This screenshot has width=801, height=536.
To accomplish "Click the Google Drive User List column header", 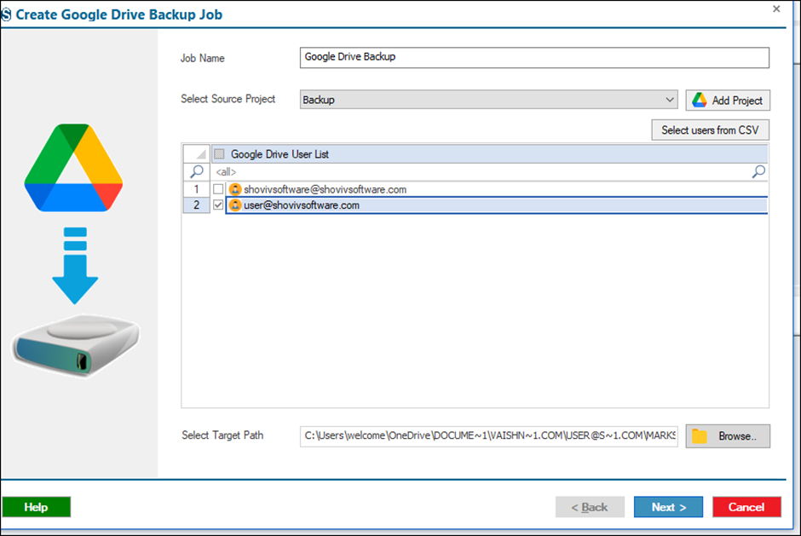I will pyautogui.click(x=489, y=153).
